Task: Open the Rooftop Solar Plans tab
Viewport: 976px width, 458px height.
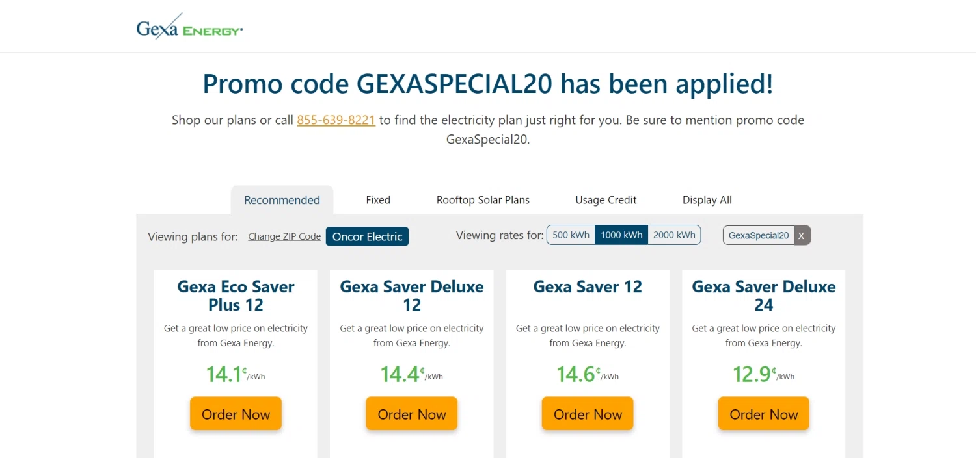Action: click(x=483, y=200)
